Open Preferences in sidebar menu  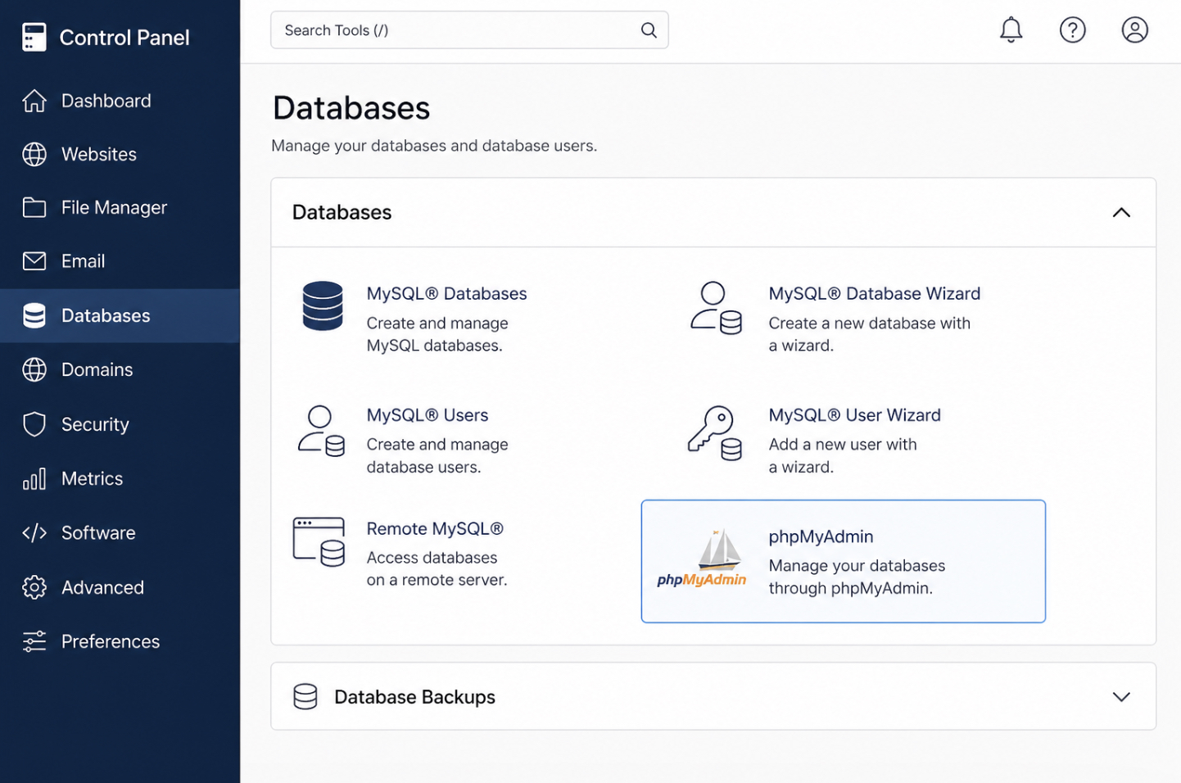(111, 641)
